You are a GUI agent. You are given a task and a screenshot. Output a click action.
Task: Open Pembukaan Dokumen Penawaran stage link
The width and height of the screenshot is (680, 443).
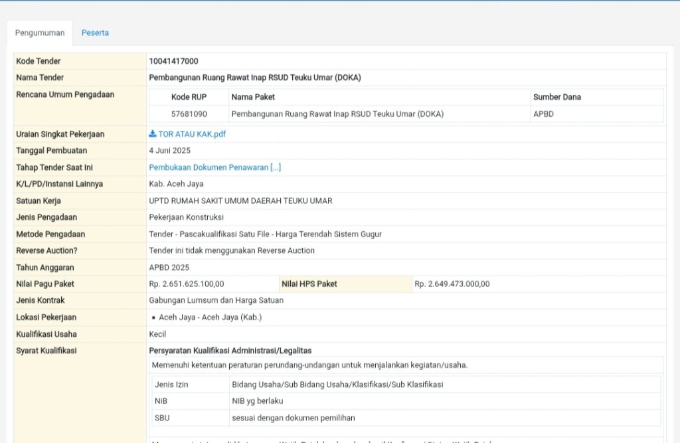(214, 167)
